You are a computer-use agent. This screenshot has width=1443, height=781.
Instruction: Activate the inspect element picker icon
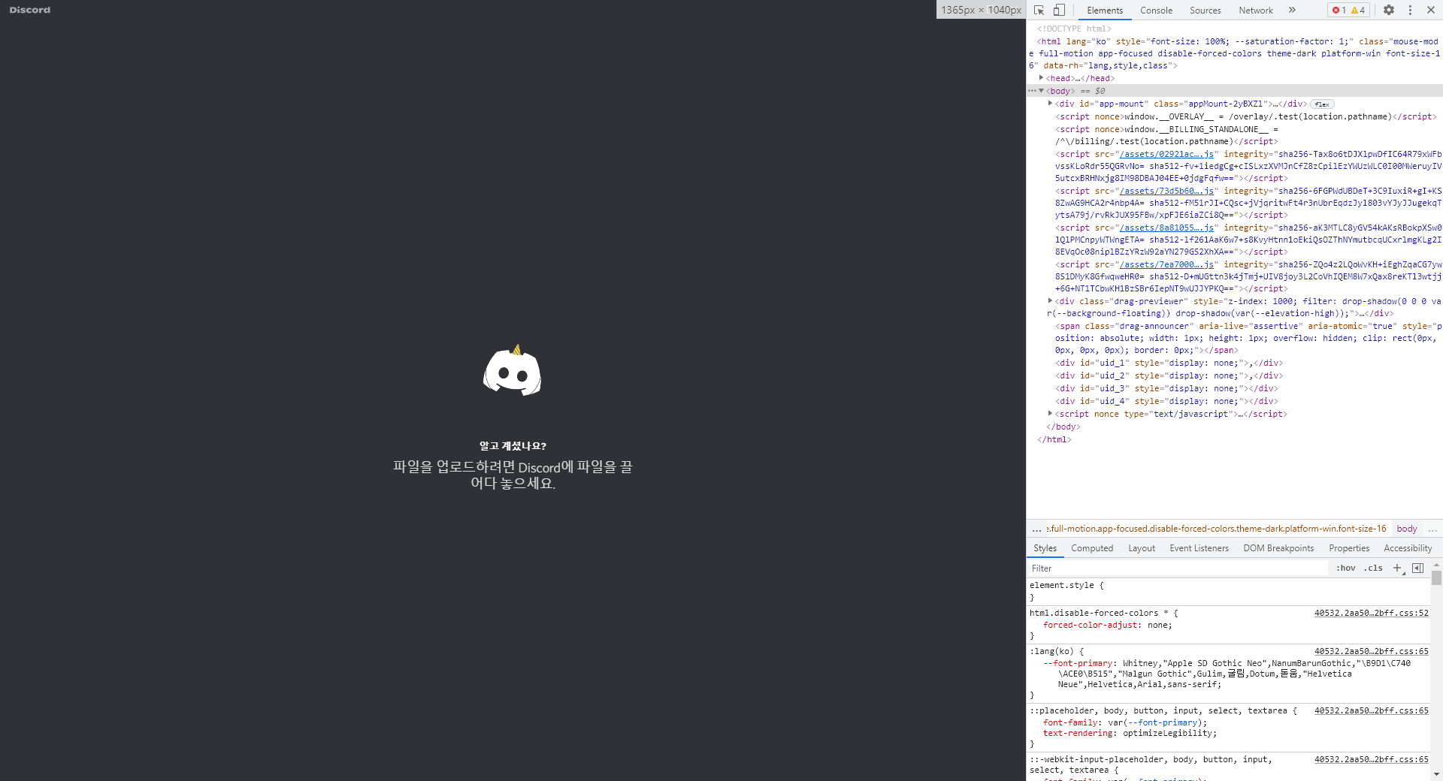tap(1039, 10)
